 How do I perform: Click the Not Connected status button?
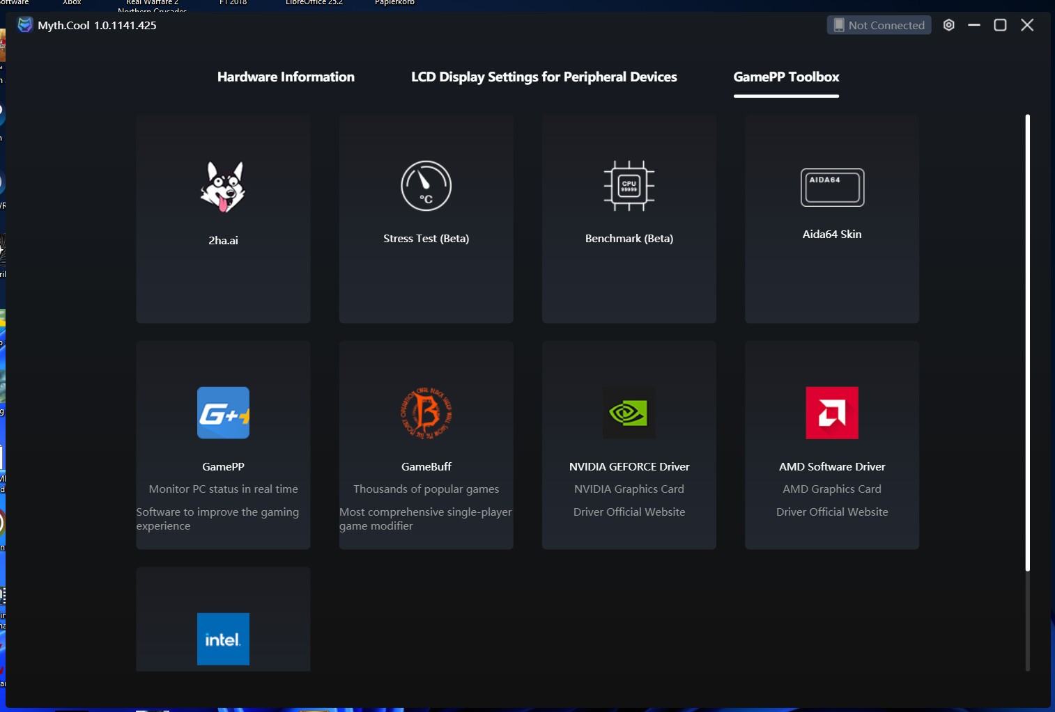(x=879, y=25)
